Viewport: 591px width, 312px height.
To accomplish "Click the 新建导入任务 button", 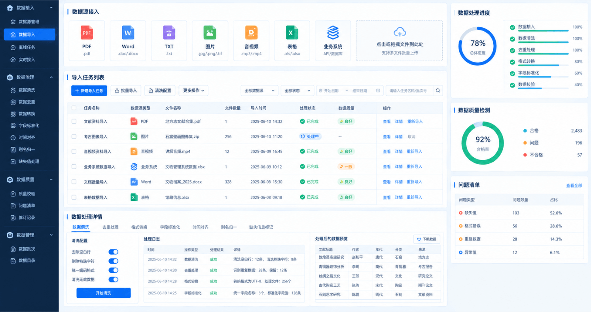I will [x=89, y=91].
